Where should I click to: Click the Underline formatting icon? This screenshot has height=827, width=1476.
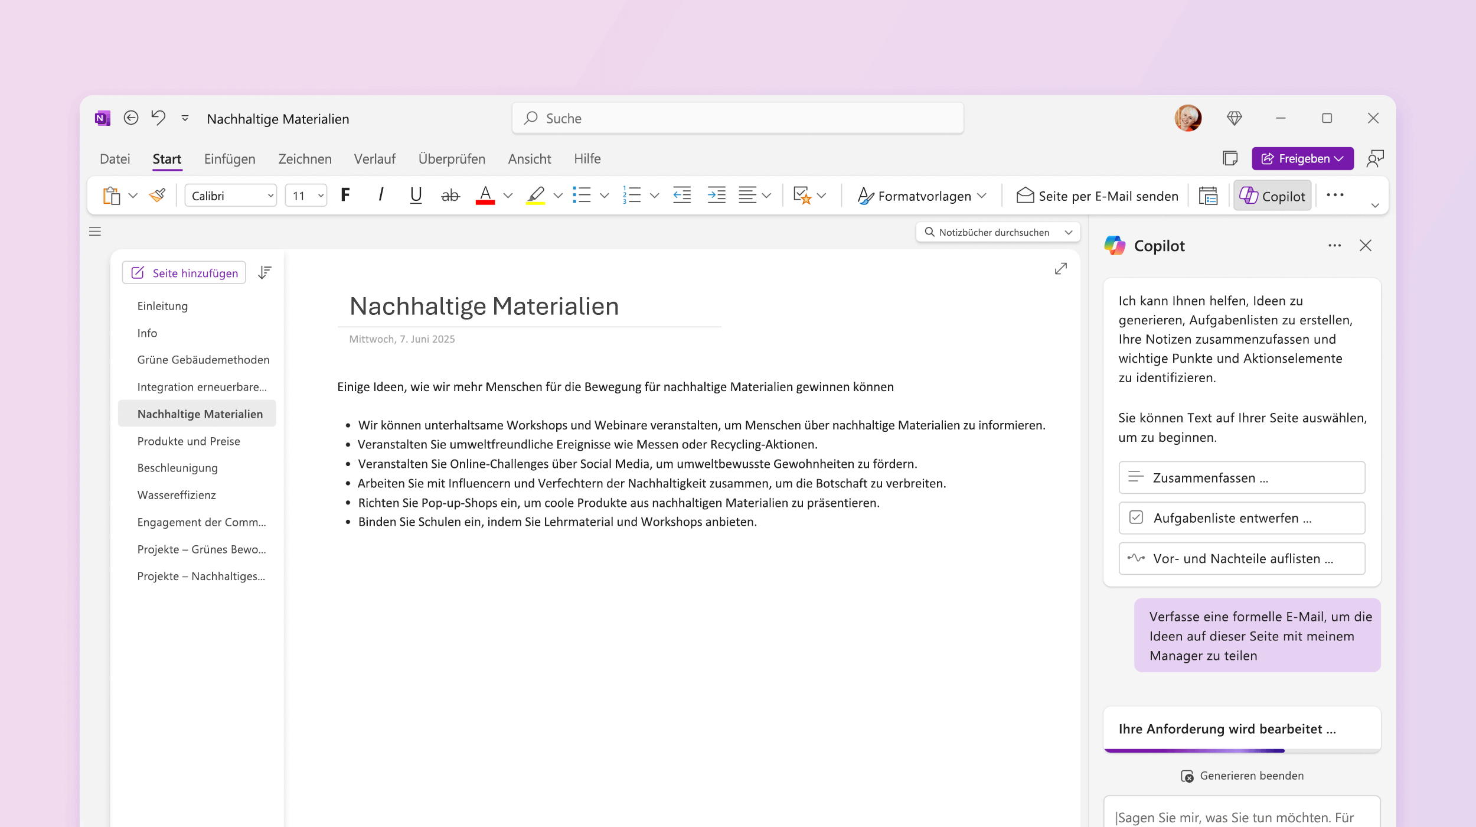pyautogui.click(x=416, y=195)
